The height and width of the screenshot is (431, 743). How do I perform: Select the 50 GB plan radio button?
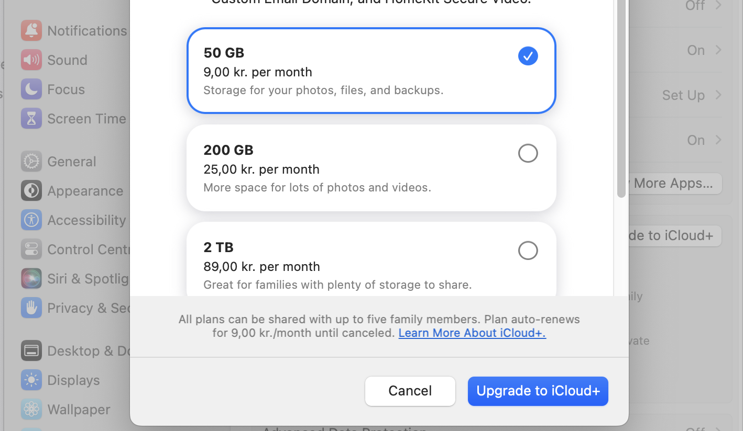528,56
